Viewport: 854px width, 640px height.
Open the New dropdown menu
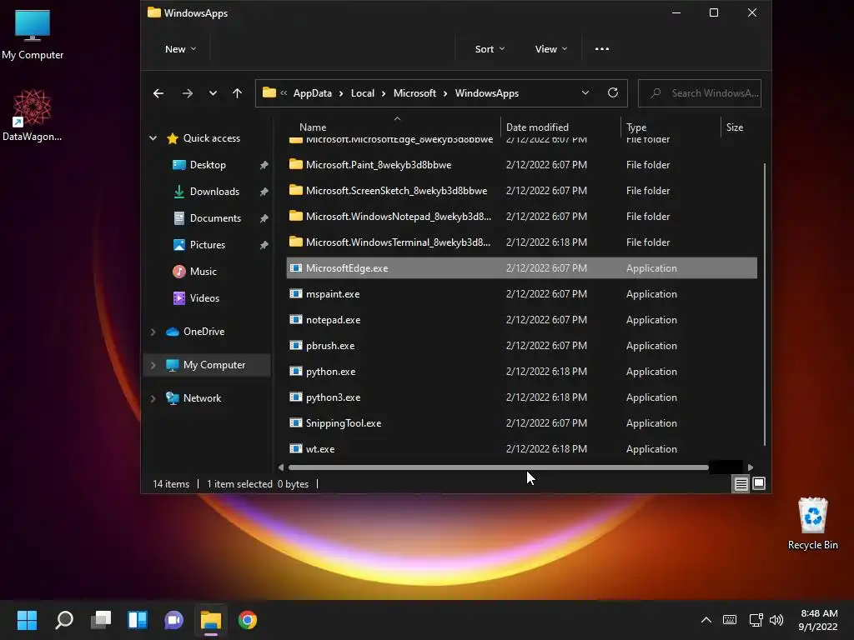pyautogui.click(x=180, y=49)
